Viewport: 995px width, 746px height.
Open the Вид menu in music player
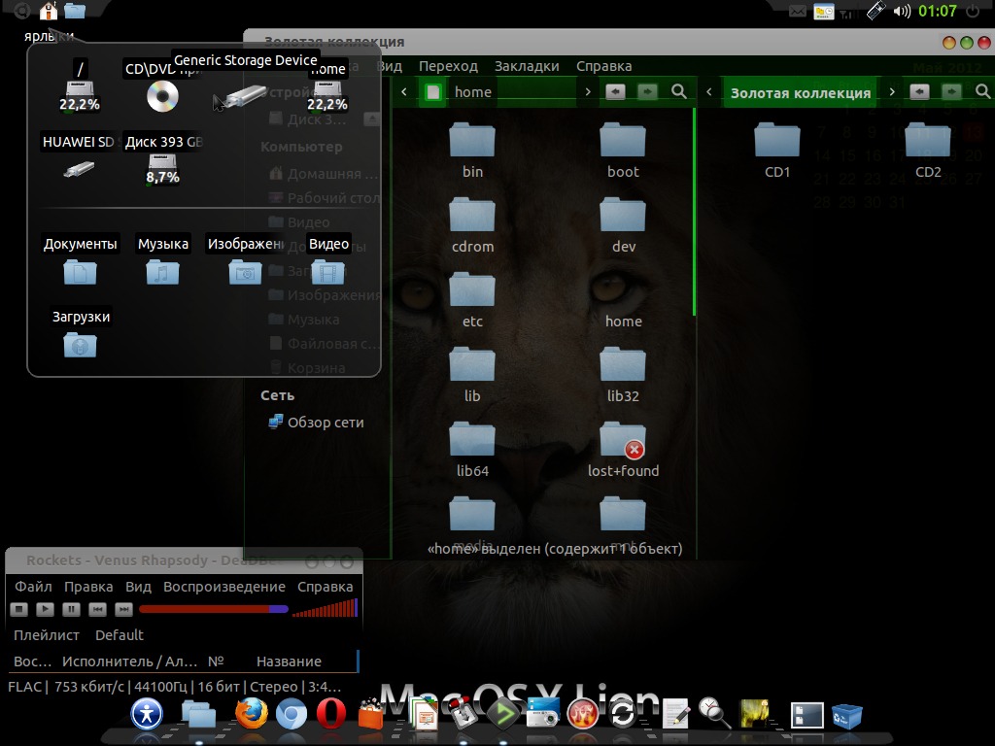138,587
